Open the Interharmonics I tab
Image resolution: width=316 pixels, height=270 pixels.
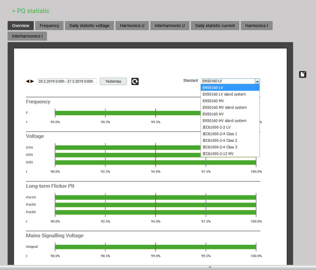[27, 36]
